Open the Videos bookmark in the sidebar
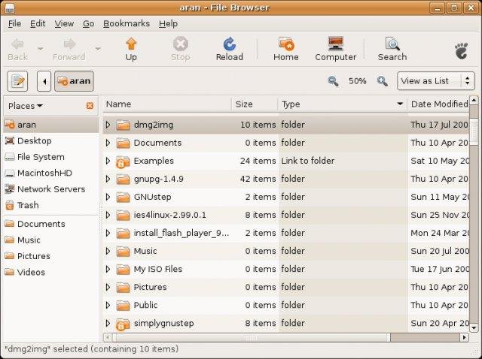 51,272
